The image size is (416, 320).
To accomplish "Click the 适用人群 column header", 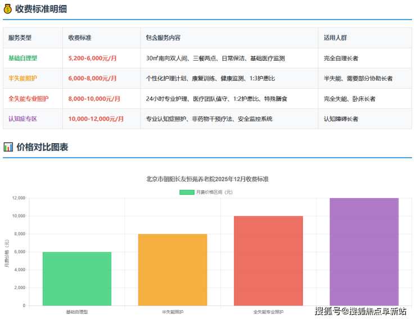I will click(335, 38).
